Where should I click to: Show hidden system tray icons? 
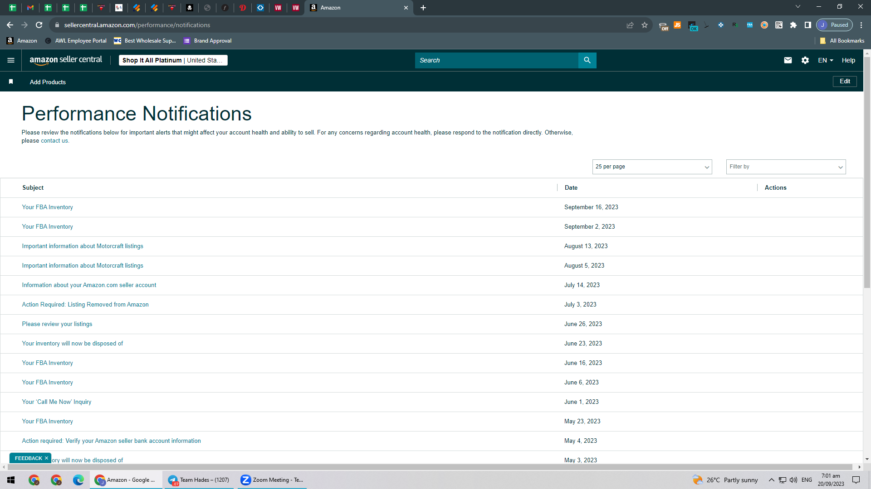point(771,480)
